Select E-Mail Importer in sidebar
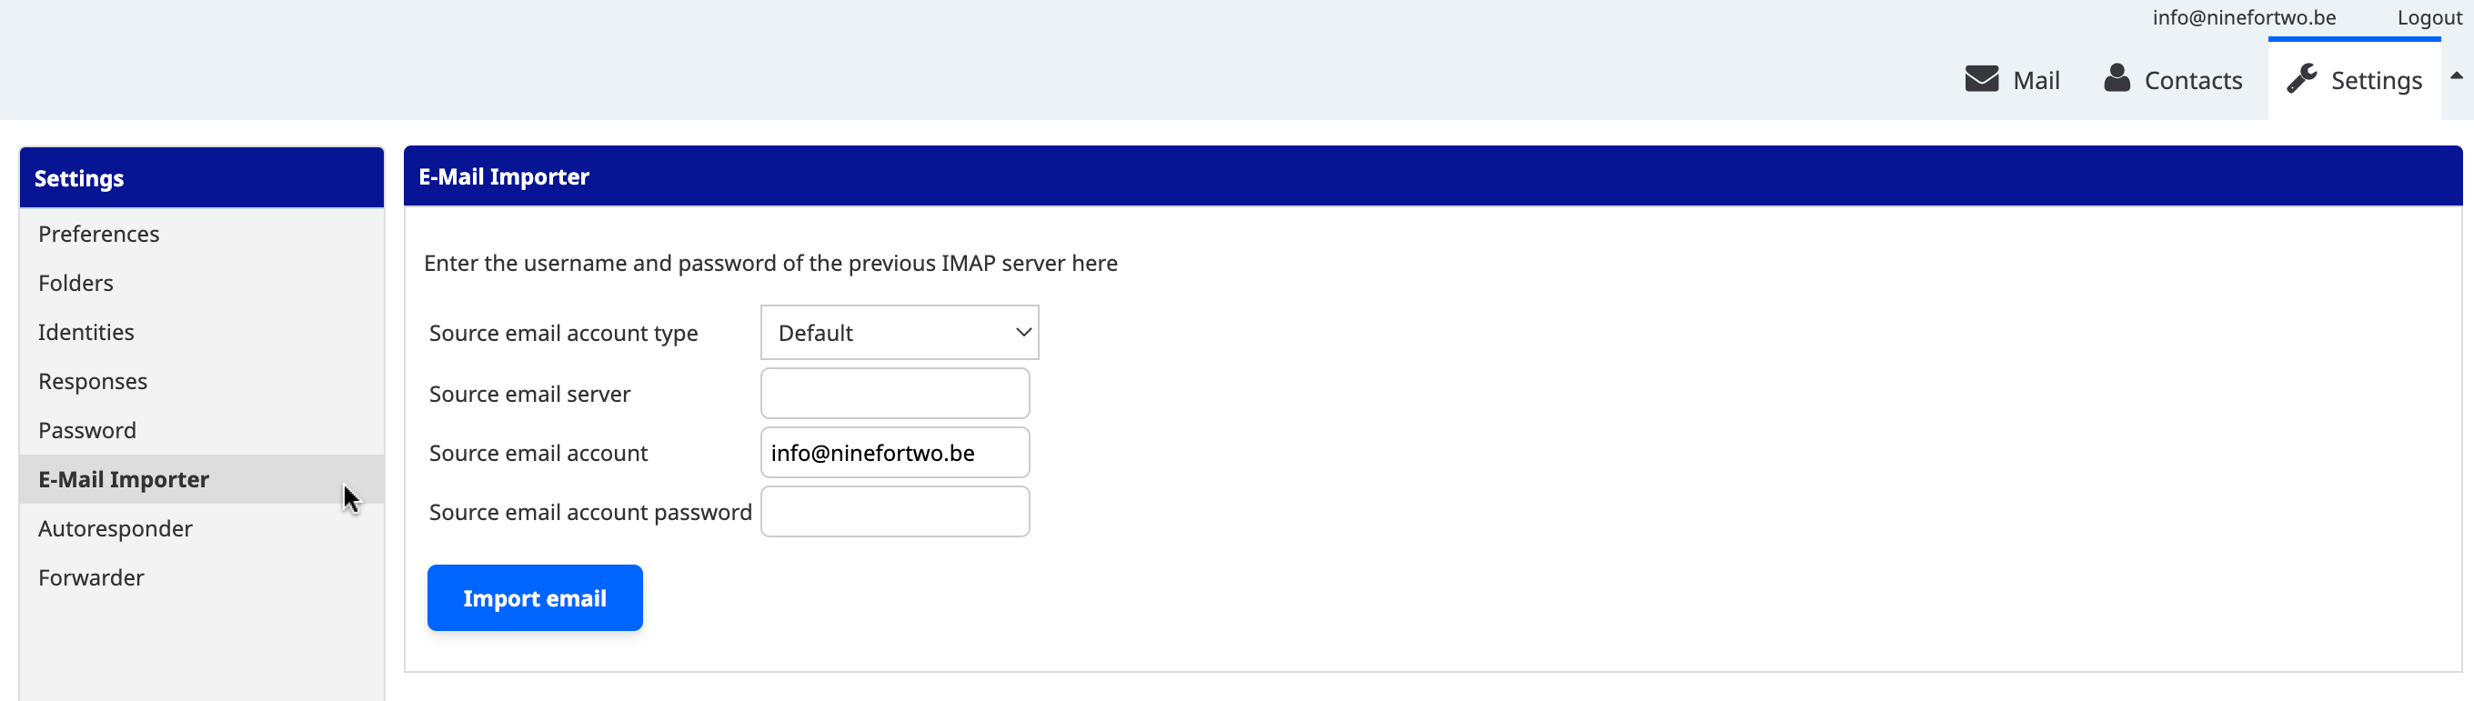2474x701 pixels. 124,479
